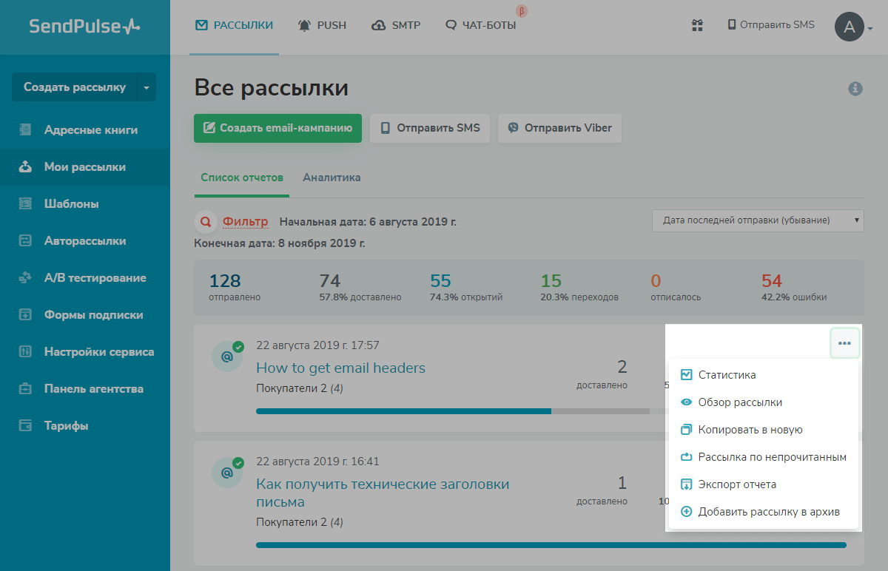Click the Рассылка по непрочитанным icon
This screenshot has width=888, height=571.
click(686, 457)
